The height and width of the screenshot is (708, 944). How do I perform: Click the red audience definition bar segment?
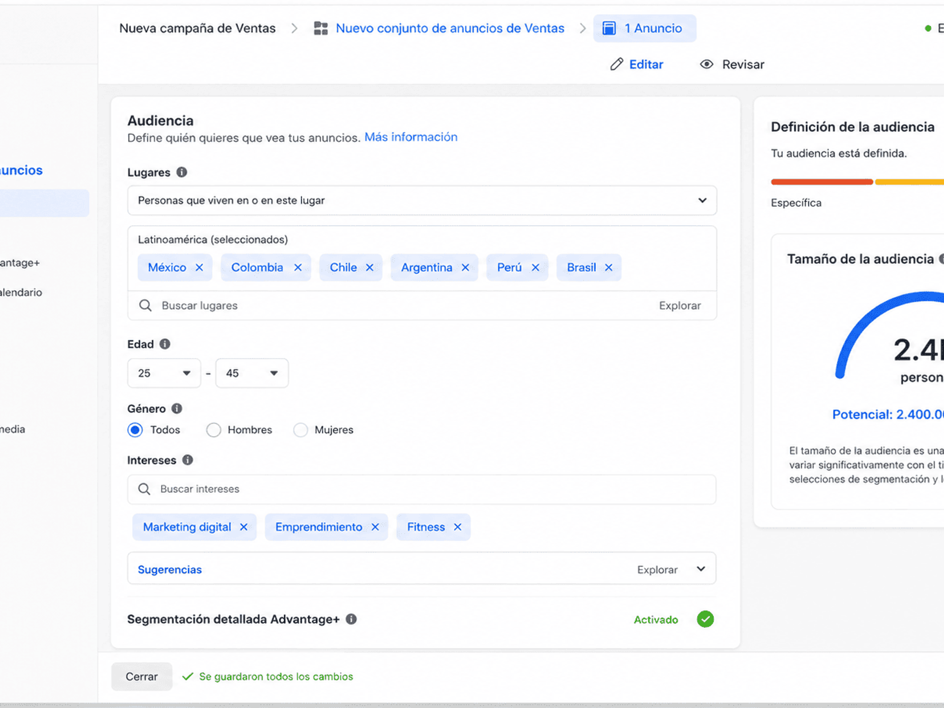point(822,182)
